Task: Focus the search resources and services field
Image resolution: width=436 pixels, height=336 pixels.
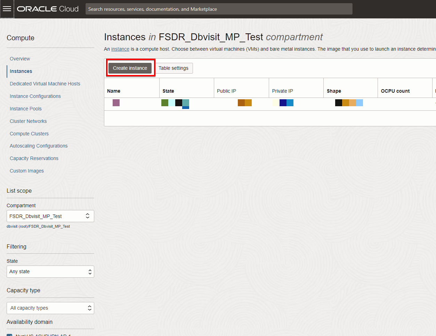Action: tap(219, 9)
